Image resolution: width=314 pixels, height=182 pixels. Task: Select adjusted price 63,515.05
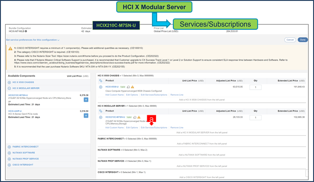click(238, 87)
